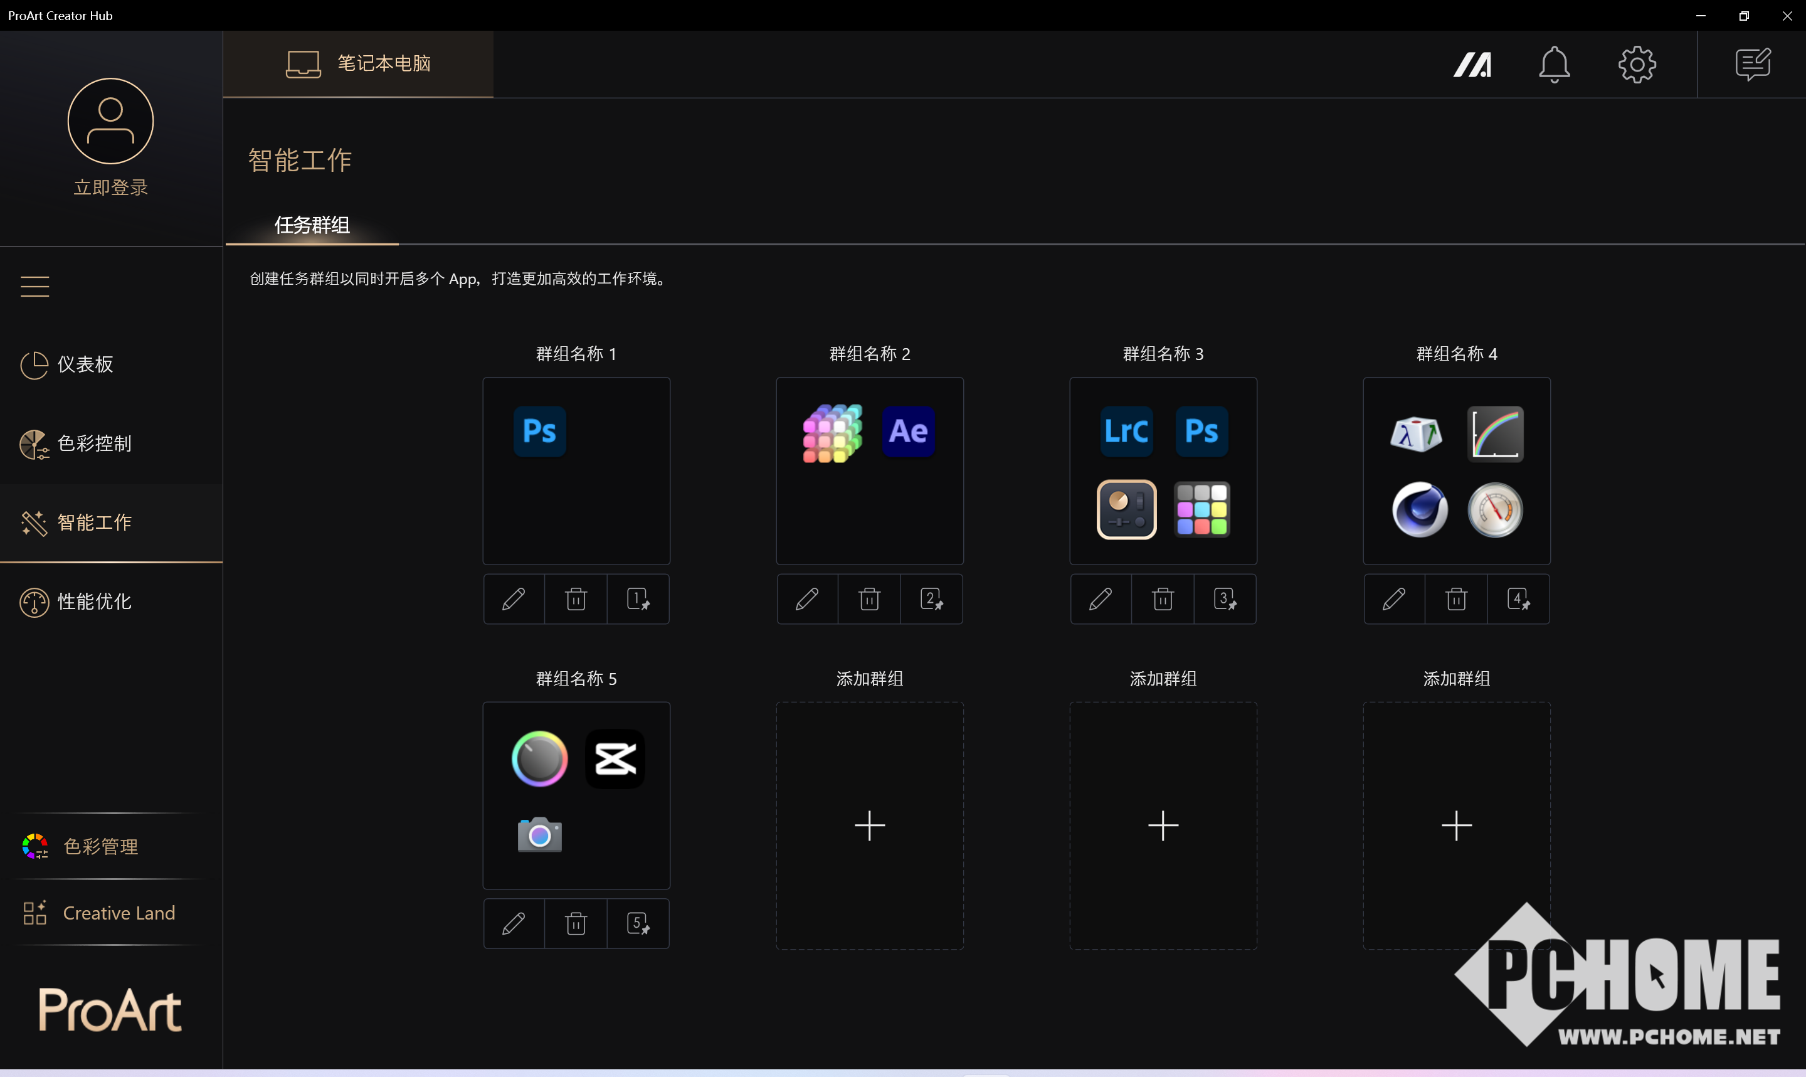Click the knob controller app icon in group 3
Image resolution: width=1806 pixels, height=1077 pixels.
(x=1126, y=509)
